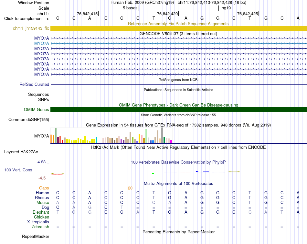Click coordinate marker 76,842,415
Screen dimensions: 307x244
click(x=87, y=14)
